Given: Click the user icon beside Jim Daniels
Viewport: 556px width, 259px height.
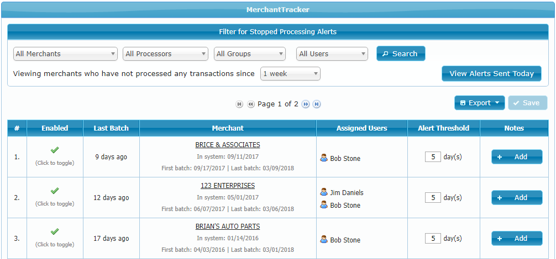Looking at the screenshot, I should (x=324, y=192).
